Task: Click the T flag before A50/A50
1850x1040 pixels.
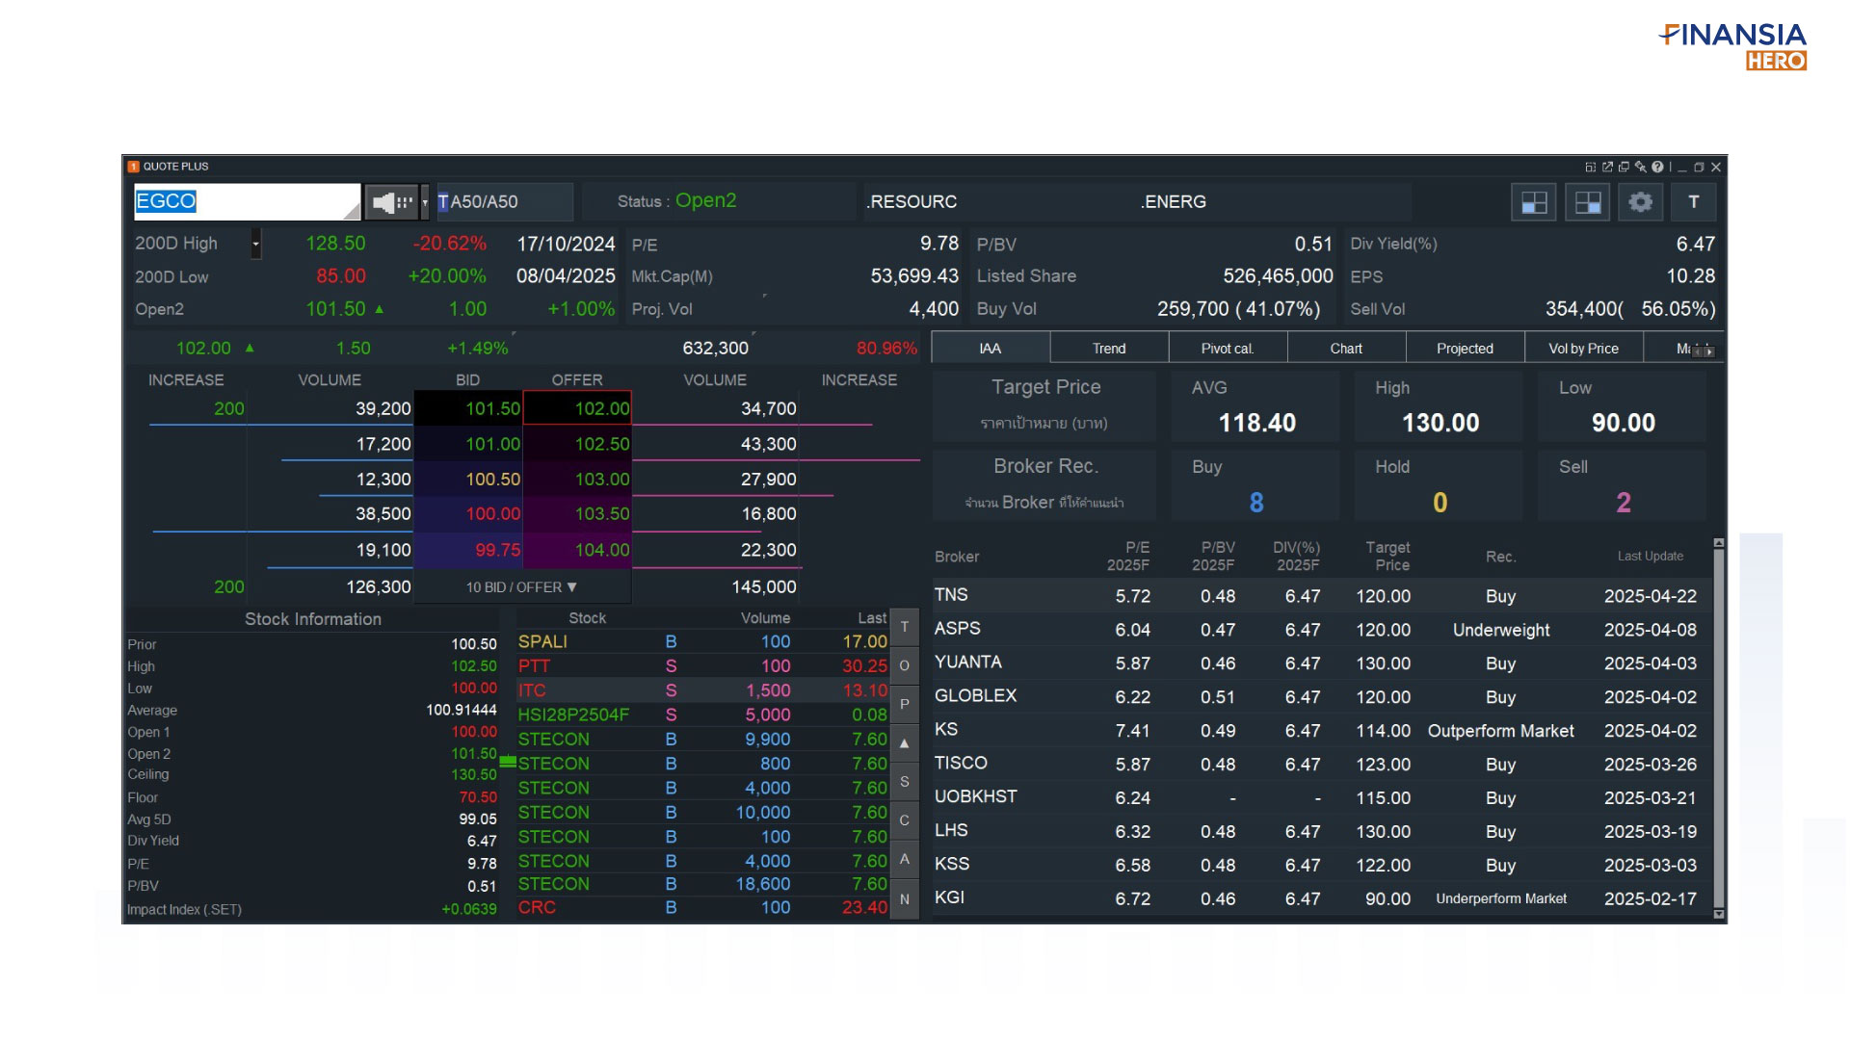Action: pyautogui.click(x=443, y=202)
